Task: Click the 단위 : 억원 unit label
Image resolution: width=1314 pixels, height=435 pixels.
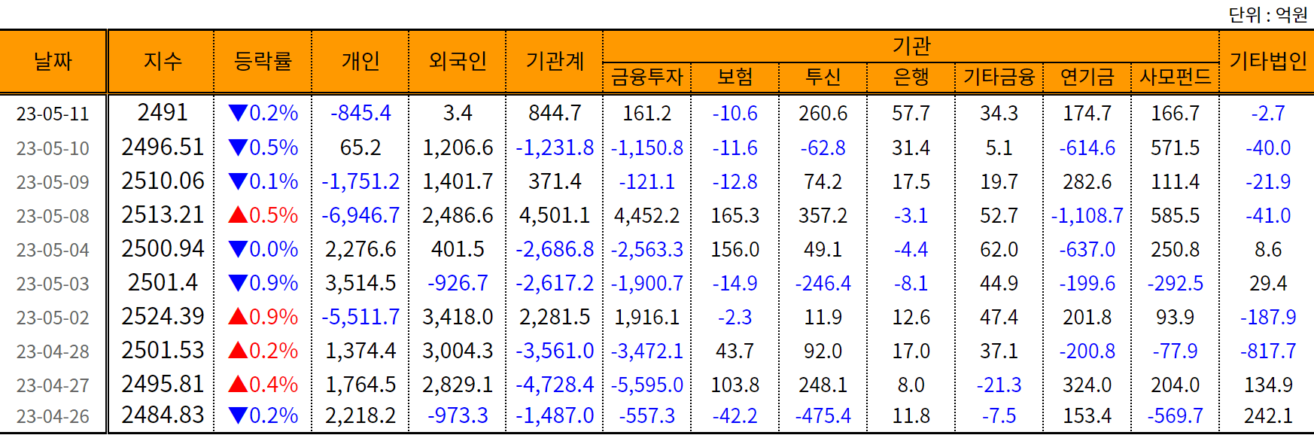Action: click(x=1268, y=15)
